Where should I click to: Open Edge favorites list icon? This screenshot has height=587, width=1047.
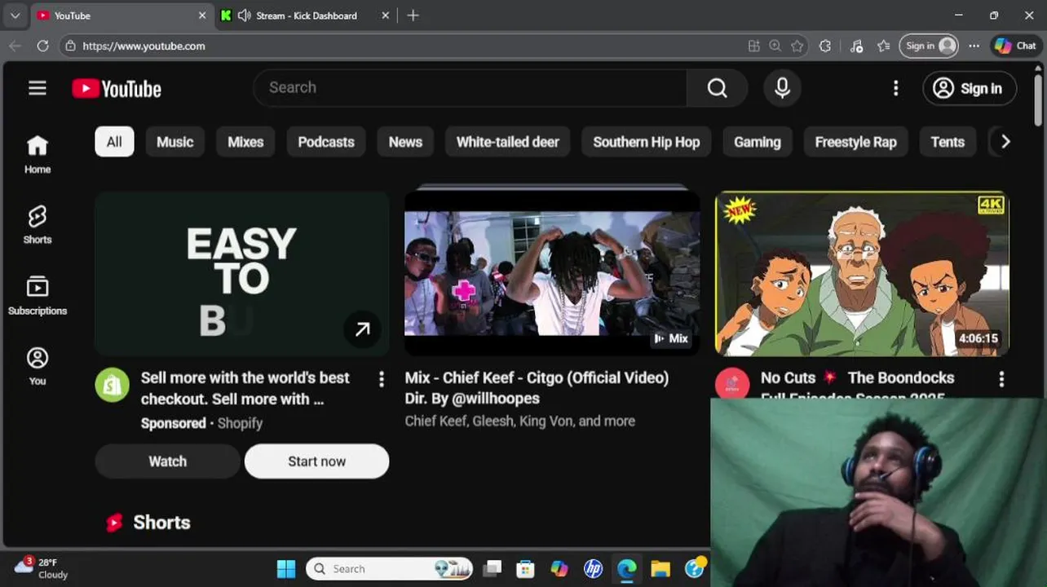click(x=884, y=46)
